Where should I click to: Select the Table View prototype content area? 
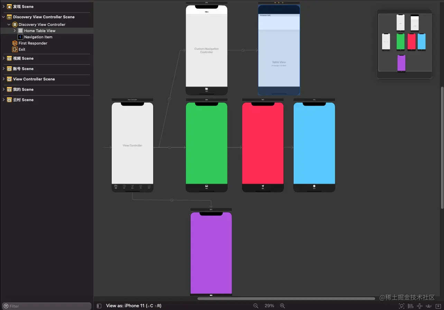279,58
